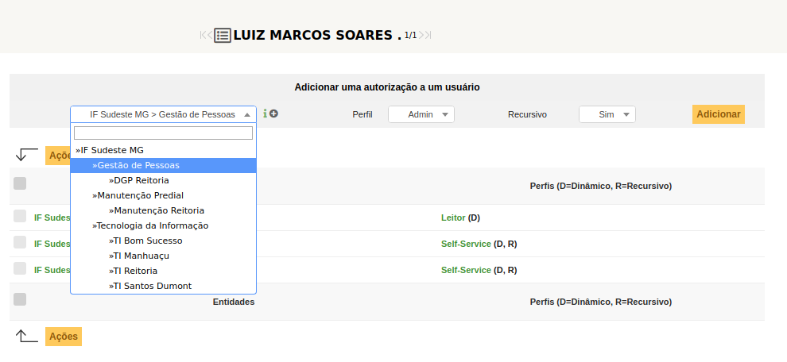787x362 pixels.
Task: Go to first record navigation arrow
Action: pos(203,35)
